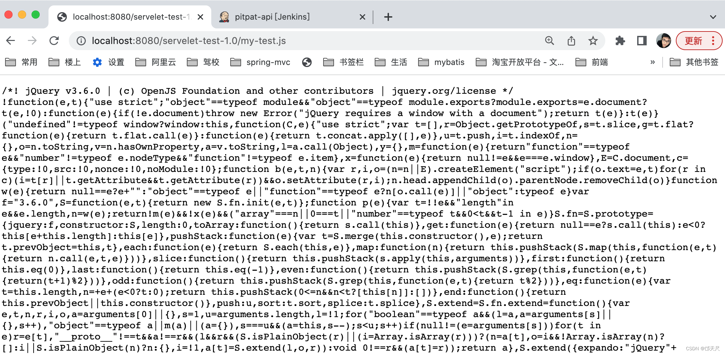Click the macOS red close window button

pyautogui.click(x=8, y=15)
